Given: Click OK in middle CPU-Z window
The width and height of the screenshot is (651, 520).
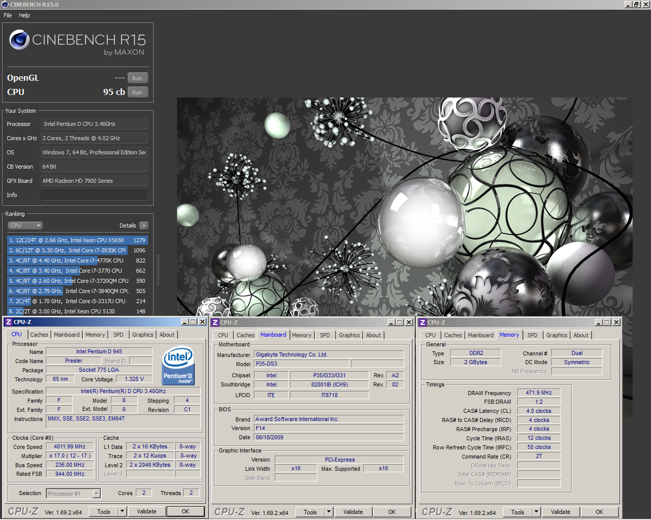Looking at the screenshot, I should (392, 512).
